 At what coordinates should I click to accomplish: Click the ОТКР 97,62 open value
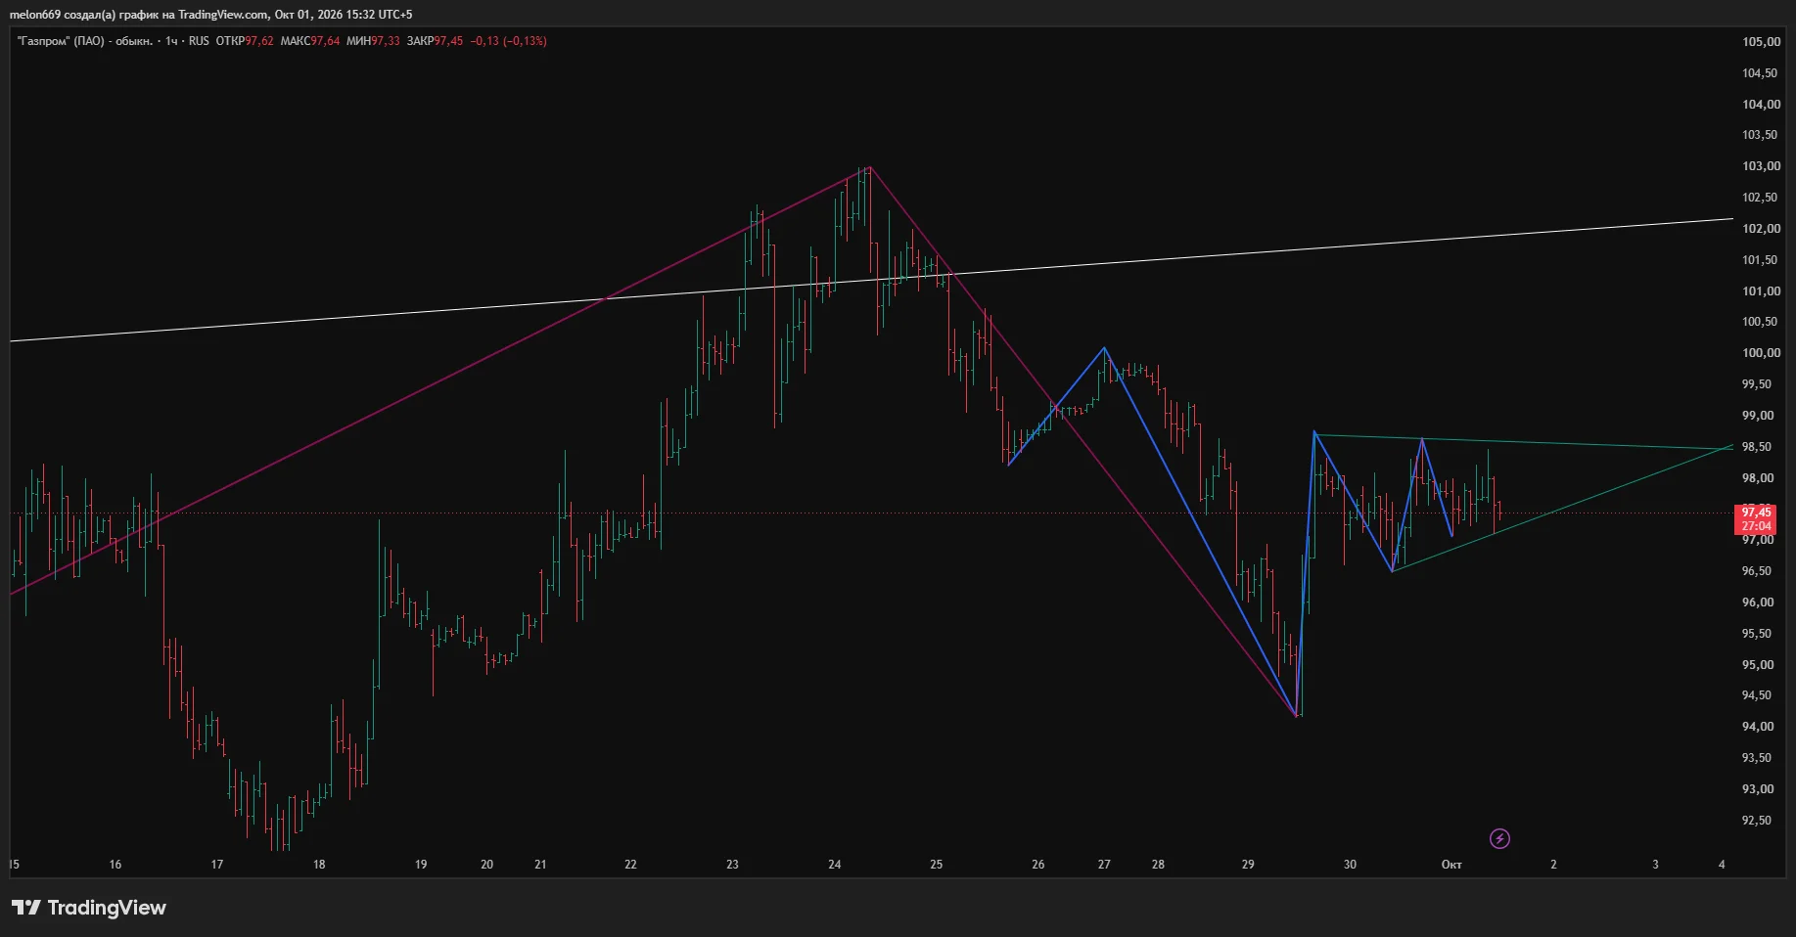click(x=245, y=41)
